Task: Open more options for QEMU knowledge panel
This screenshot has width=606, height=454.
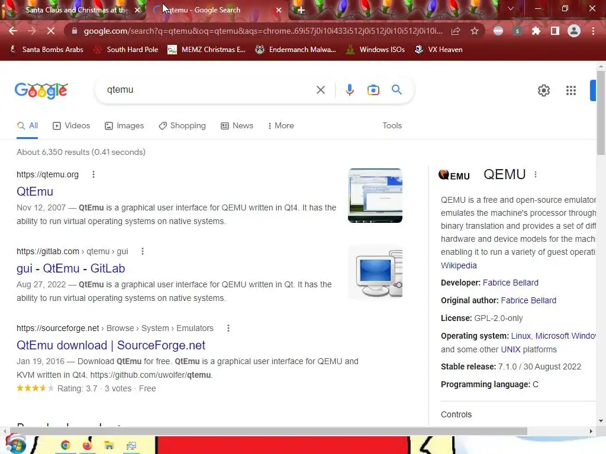Action: [x=535, y=174]
